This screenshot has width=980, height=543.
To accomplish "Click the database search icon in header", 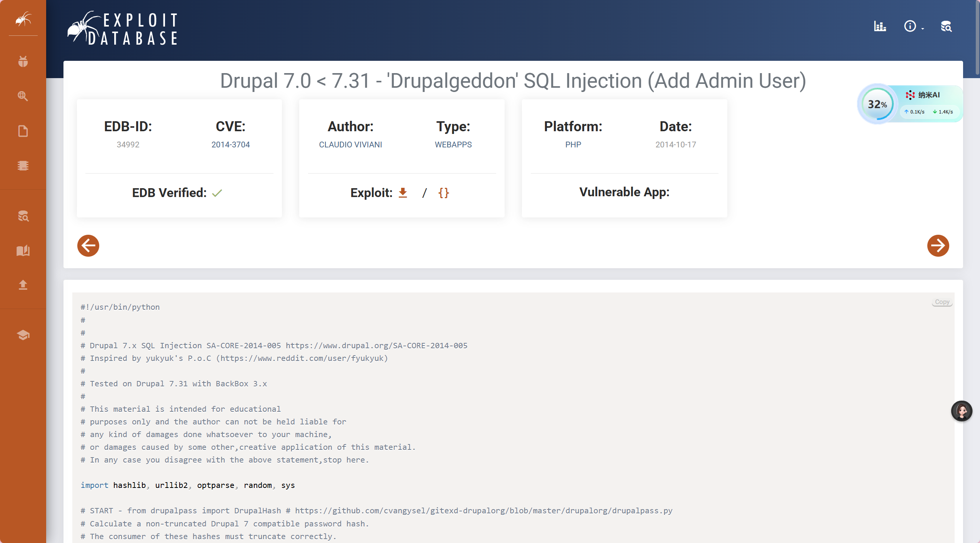I will 946,26.
